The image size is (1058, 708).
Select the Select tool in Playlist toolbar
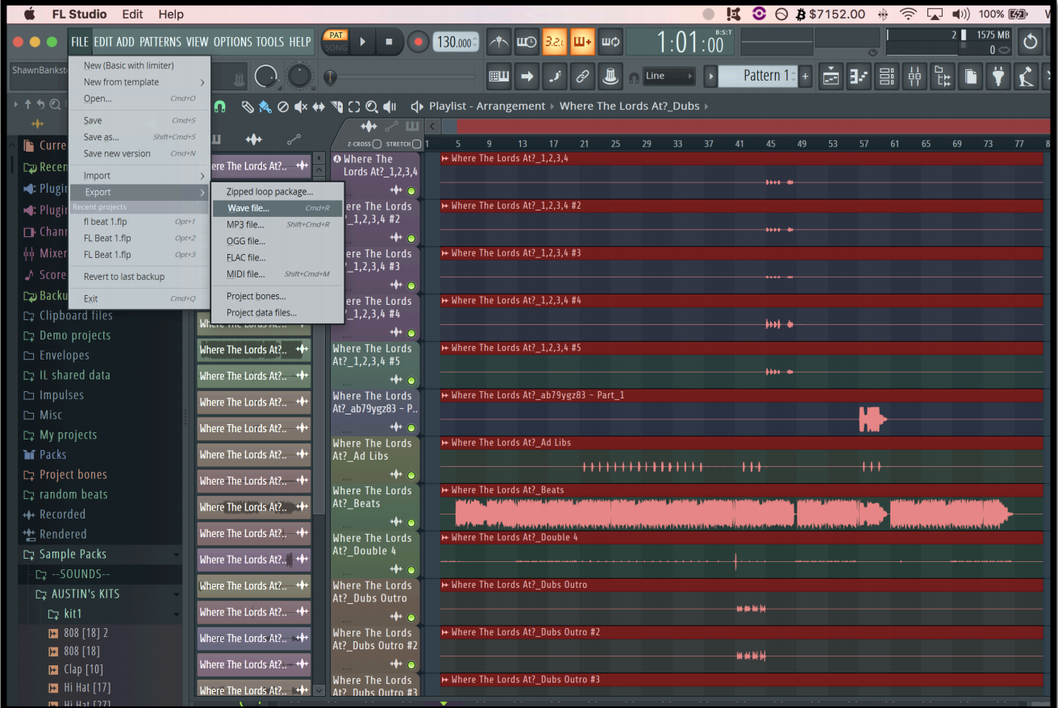[354, 106]
